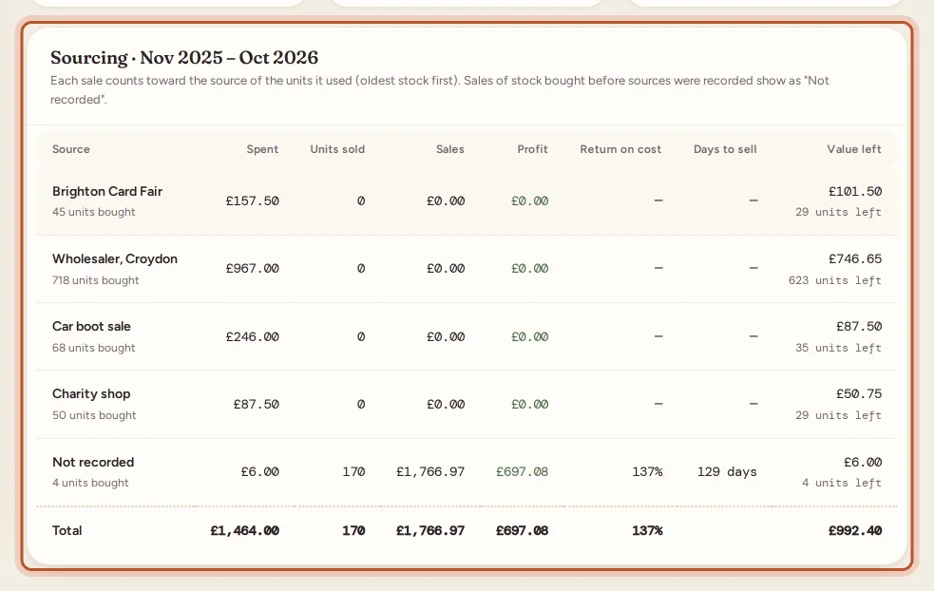Click Wholesaler, Croydon's £0.00 profit
The image size is (934, 591).
pyautogui.click(x=529, y=269)
